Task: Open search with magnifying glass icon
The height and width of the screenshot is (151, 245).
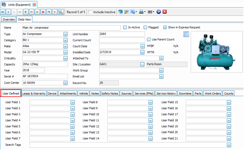Action: pyautogui.click(x=61, y=12)
